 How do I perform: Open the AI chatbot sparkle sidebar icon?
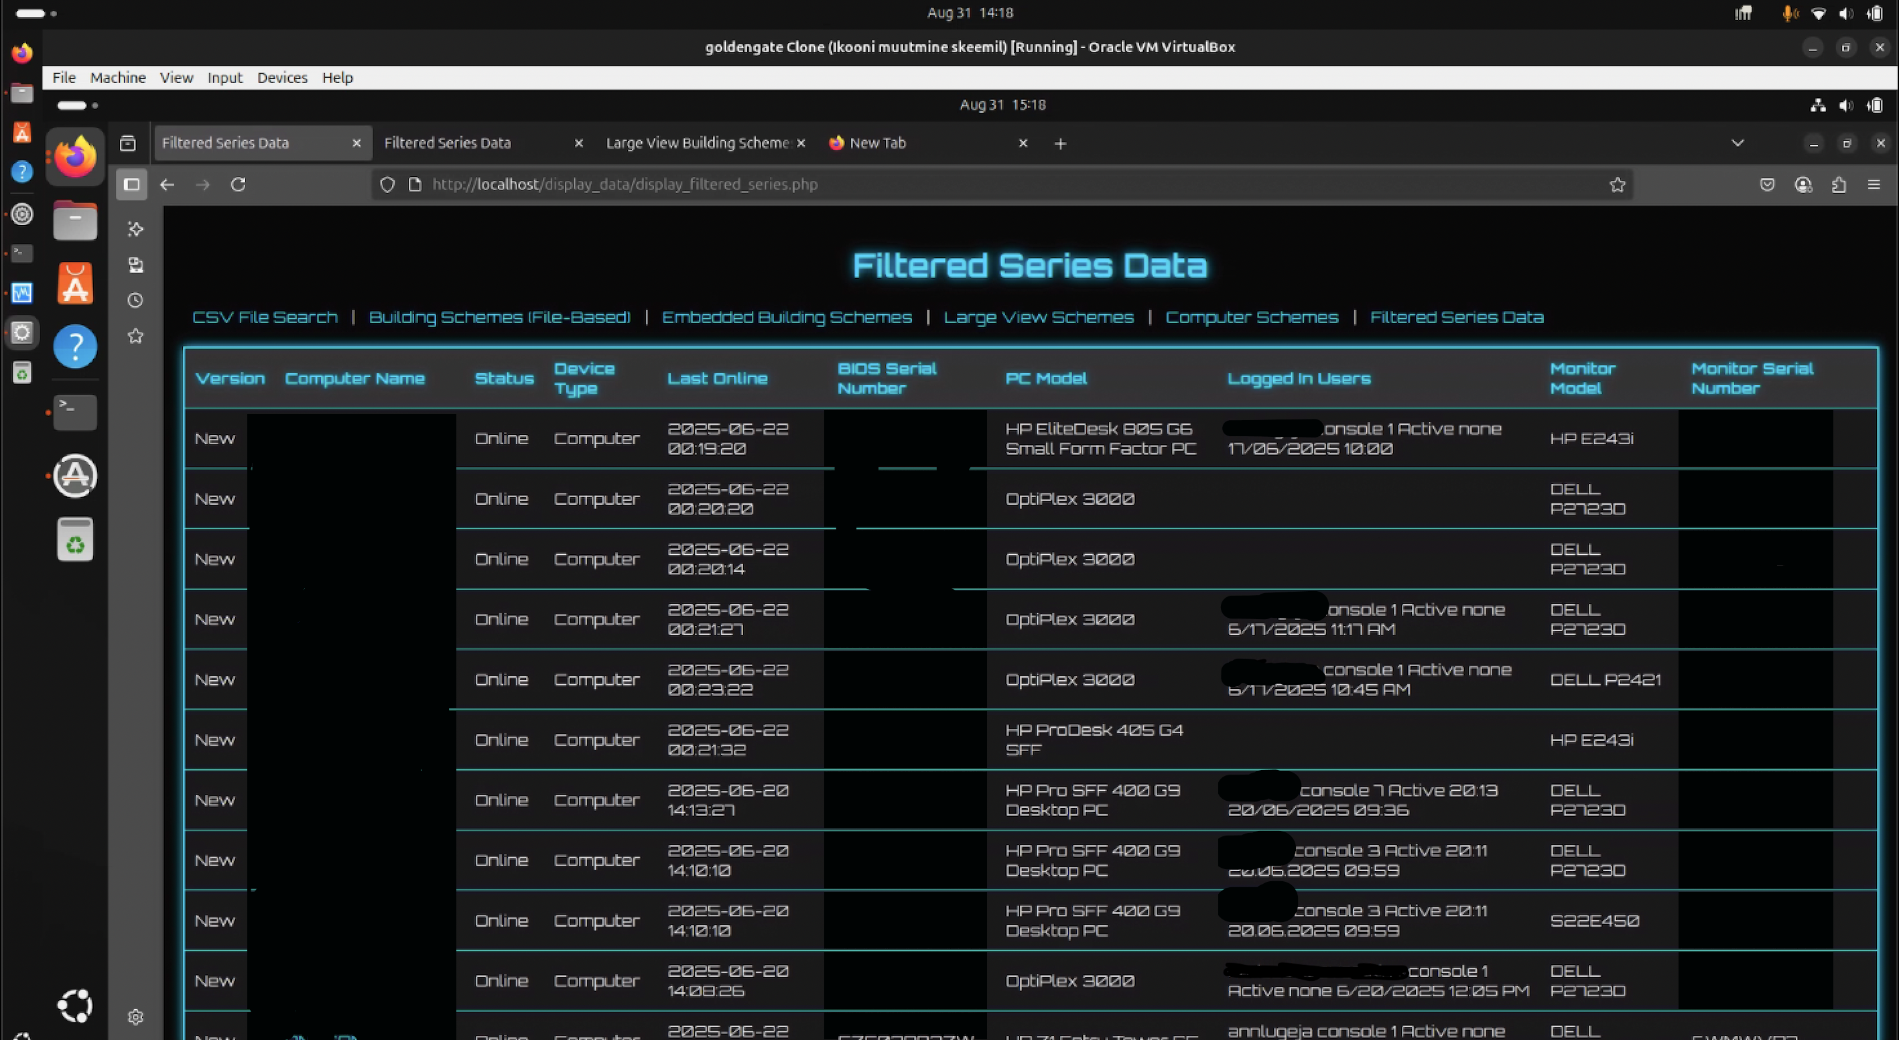[135, 229]
